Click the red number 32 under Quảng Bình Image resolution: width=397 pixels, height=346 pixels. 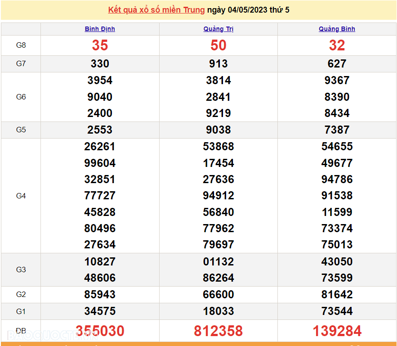[337, 45]
